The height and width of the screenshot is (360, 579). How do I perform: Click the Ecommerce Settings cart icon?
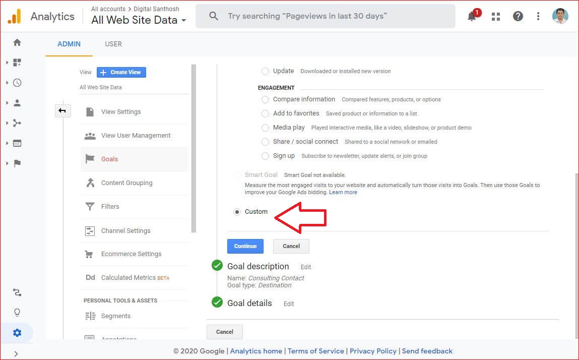89,254
